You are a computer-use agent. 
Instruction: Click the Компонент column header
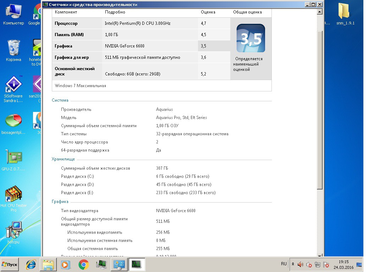click(x=66, y=12)
